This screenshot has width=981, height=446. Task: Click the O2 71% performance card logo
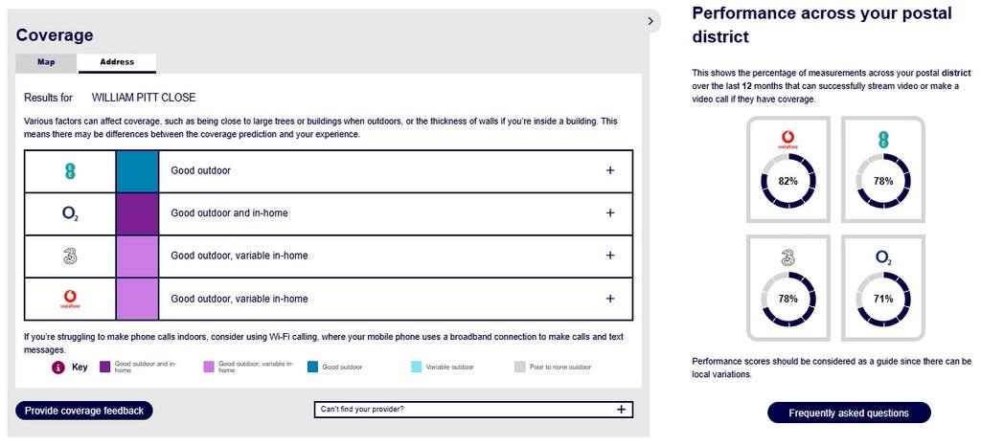point(882,257)
